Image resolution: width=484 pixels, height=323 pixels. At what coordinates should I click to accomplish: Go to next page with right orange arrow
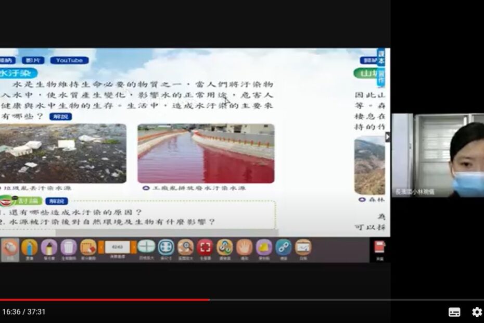click(x=134, y=247)
